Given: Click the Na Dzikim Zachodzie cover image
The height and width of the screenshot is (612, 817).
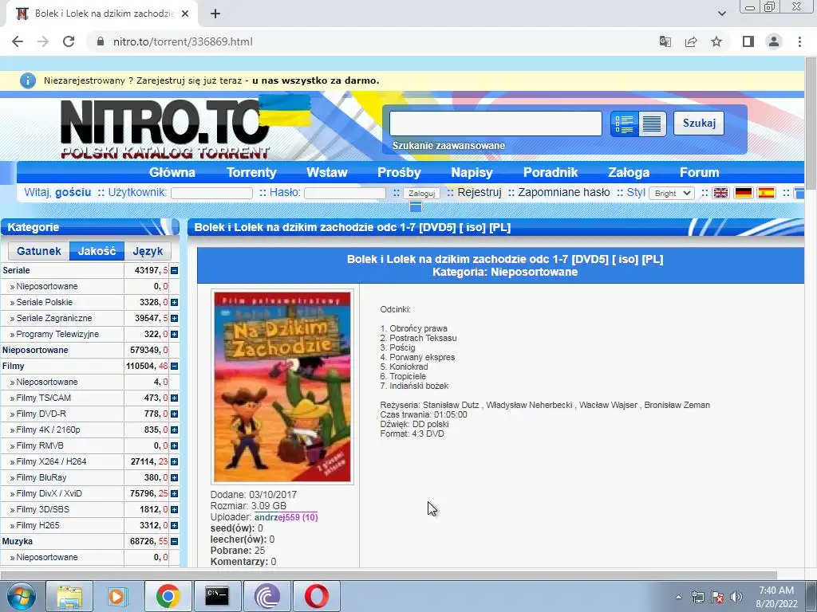Looking at the screenshot, I should pos(282,387).
